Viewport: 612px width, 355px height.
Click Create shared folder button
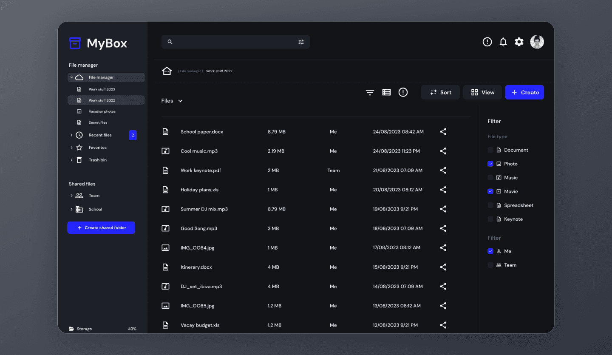101,227
